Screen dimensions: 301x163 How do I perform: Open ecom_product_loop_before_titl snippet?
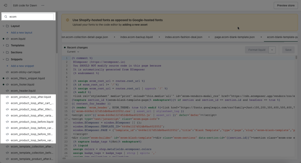click(32, 134)
